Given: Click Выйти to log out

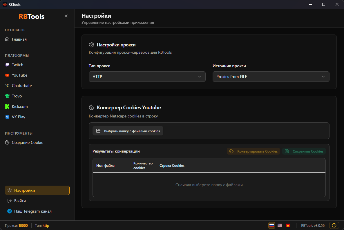Looking at the screenshot, I should click(x=20, y=201).
